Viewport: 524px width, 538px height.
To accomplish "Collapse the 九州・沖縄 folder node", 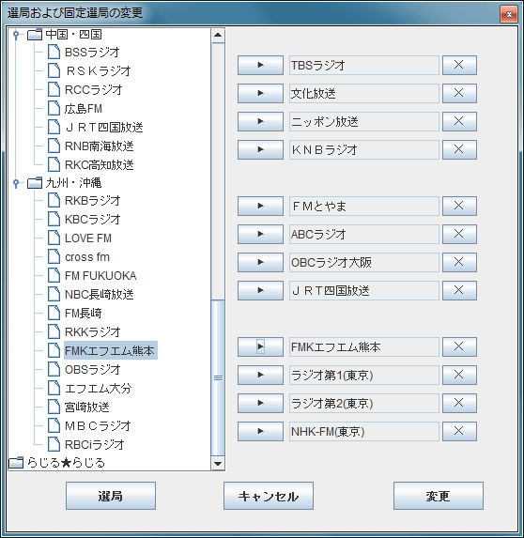I will point(16,183).
